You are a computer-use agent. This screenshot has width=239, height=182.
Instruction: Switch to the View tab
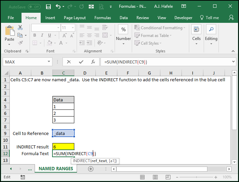162,18
